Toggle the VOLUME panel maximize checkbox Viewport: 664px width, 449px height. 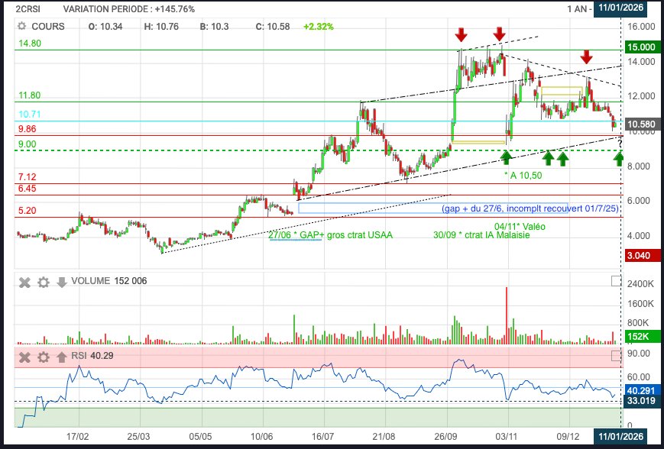point(616,281)
